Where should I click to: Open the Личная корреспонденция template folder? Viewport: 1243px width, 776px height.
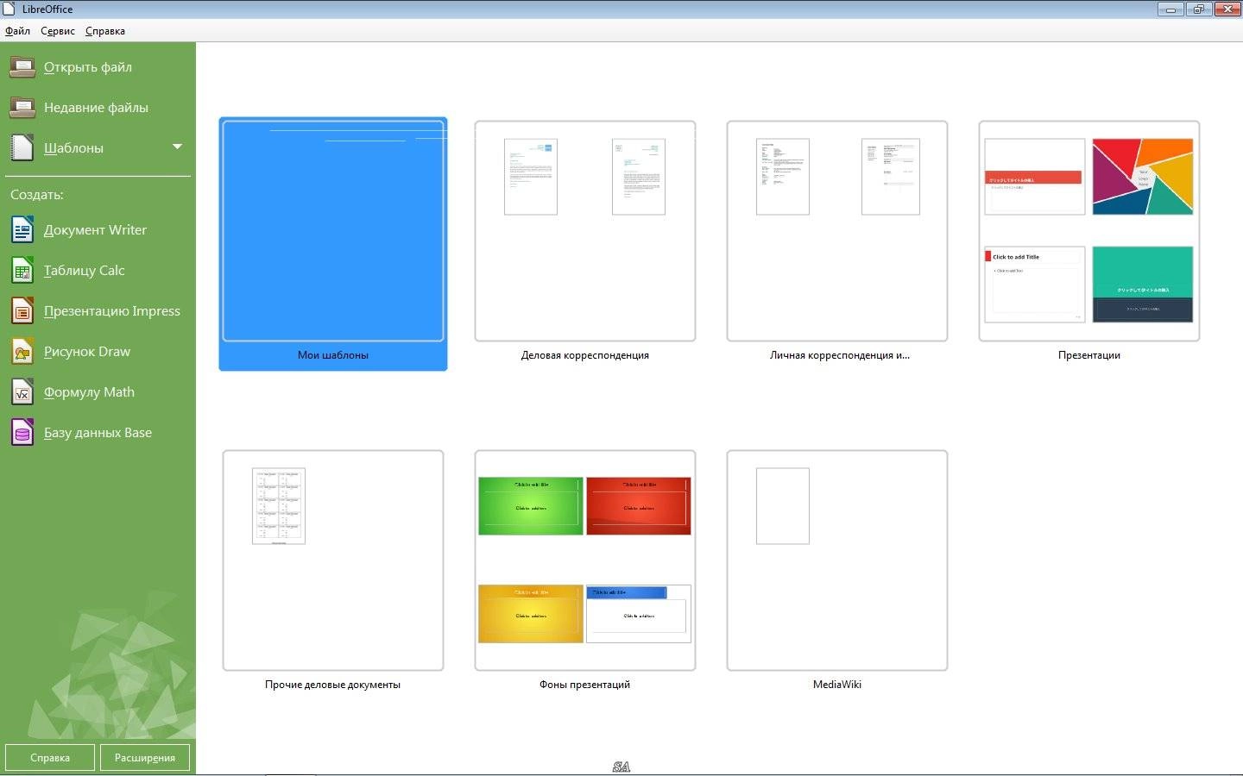837,231
